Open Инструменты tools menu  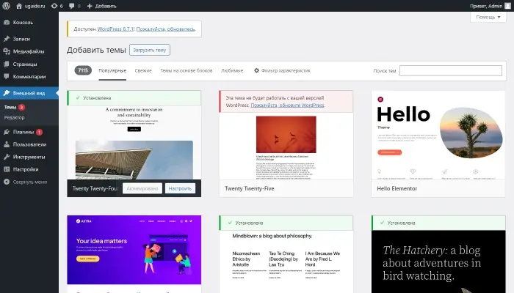[x=29, y=157]
